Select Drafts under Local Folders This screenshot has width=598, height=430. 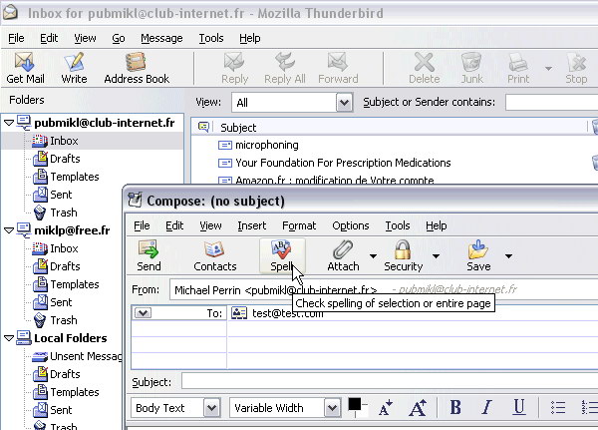click(x=65, y=374)
